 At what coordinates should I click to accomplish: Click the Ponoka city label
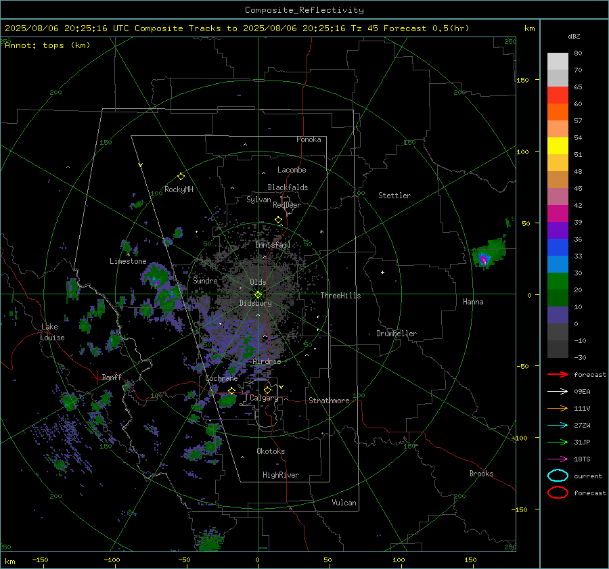coord(309,139)
